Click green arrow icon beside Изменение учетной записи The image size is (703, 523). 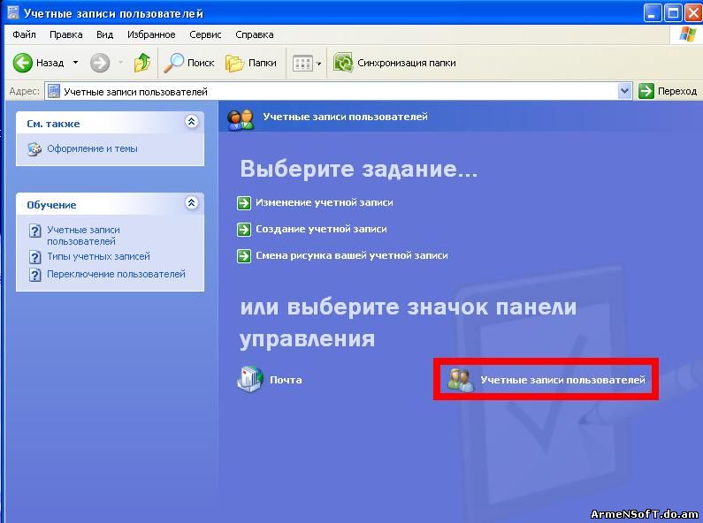244,203
